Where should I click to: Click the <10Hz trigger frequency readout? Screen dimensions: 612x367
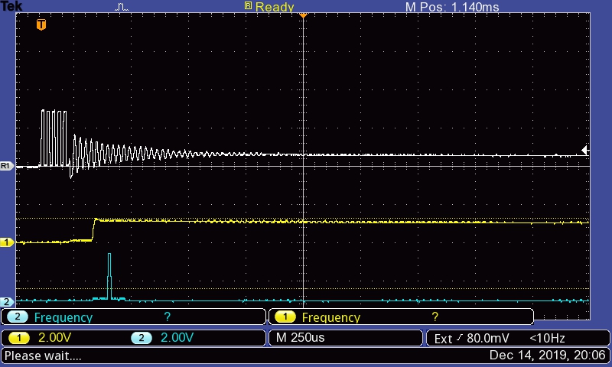pyautogui.click(x=547, y=338)
